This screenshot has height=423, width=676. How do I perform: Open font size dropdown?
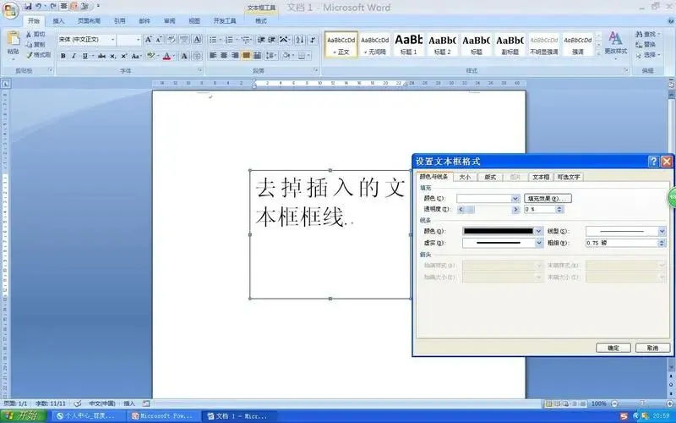139,40
